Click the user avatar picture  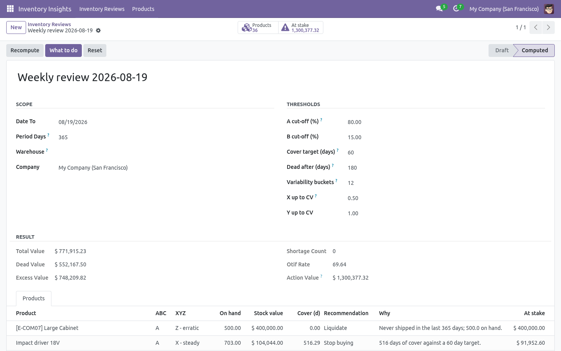(x=549, y=9)
